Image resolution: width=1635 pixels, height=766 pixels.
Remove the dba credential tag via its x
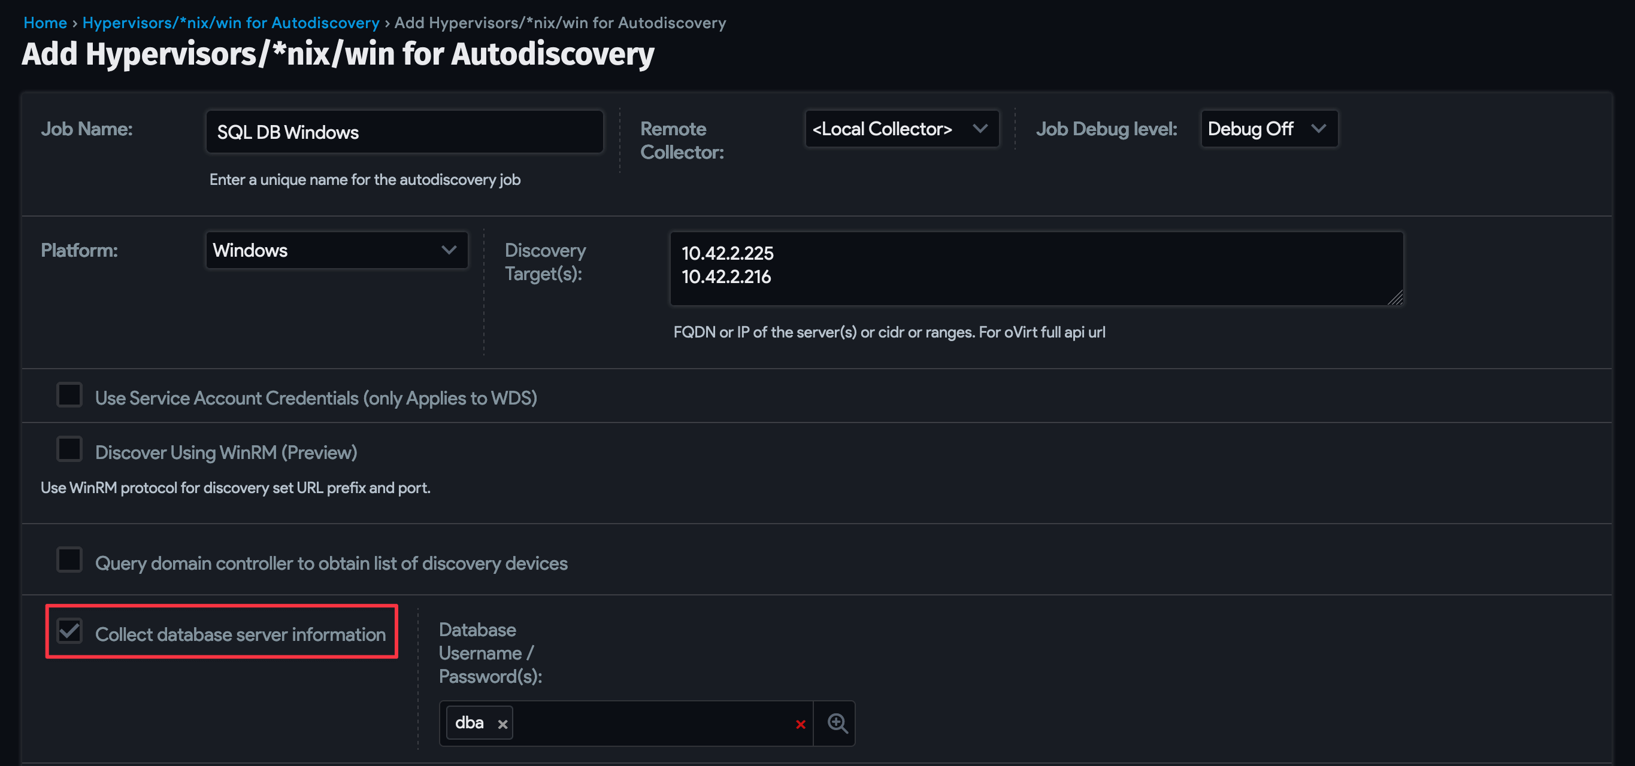(501, 724)
